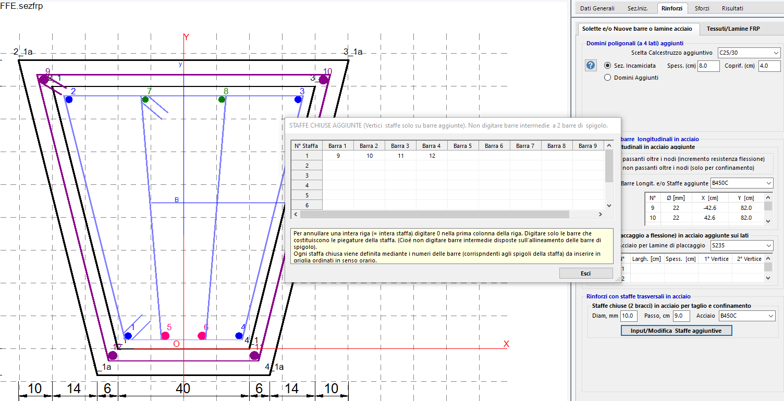This screenshot has height=401, width=784.
Task: Click the pink bar 5 dot in the drawing
Action: click(165, 336)
